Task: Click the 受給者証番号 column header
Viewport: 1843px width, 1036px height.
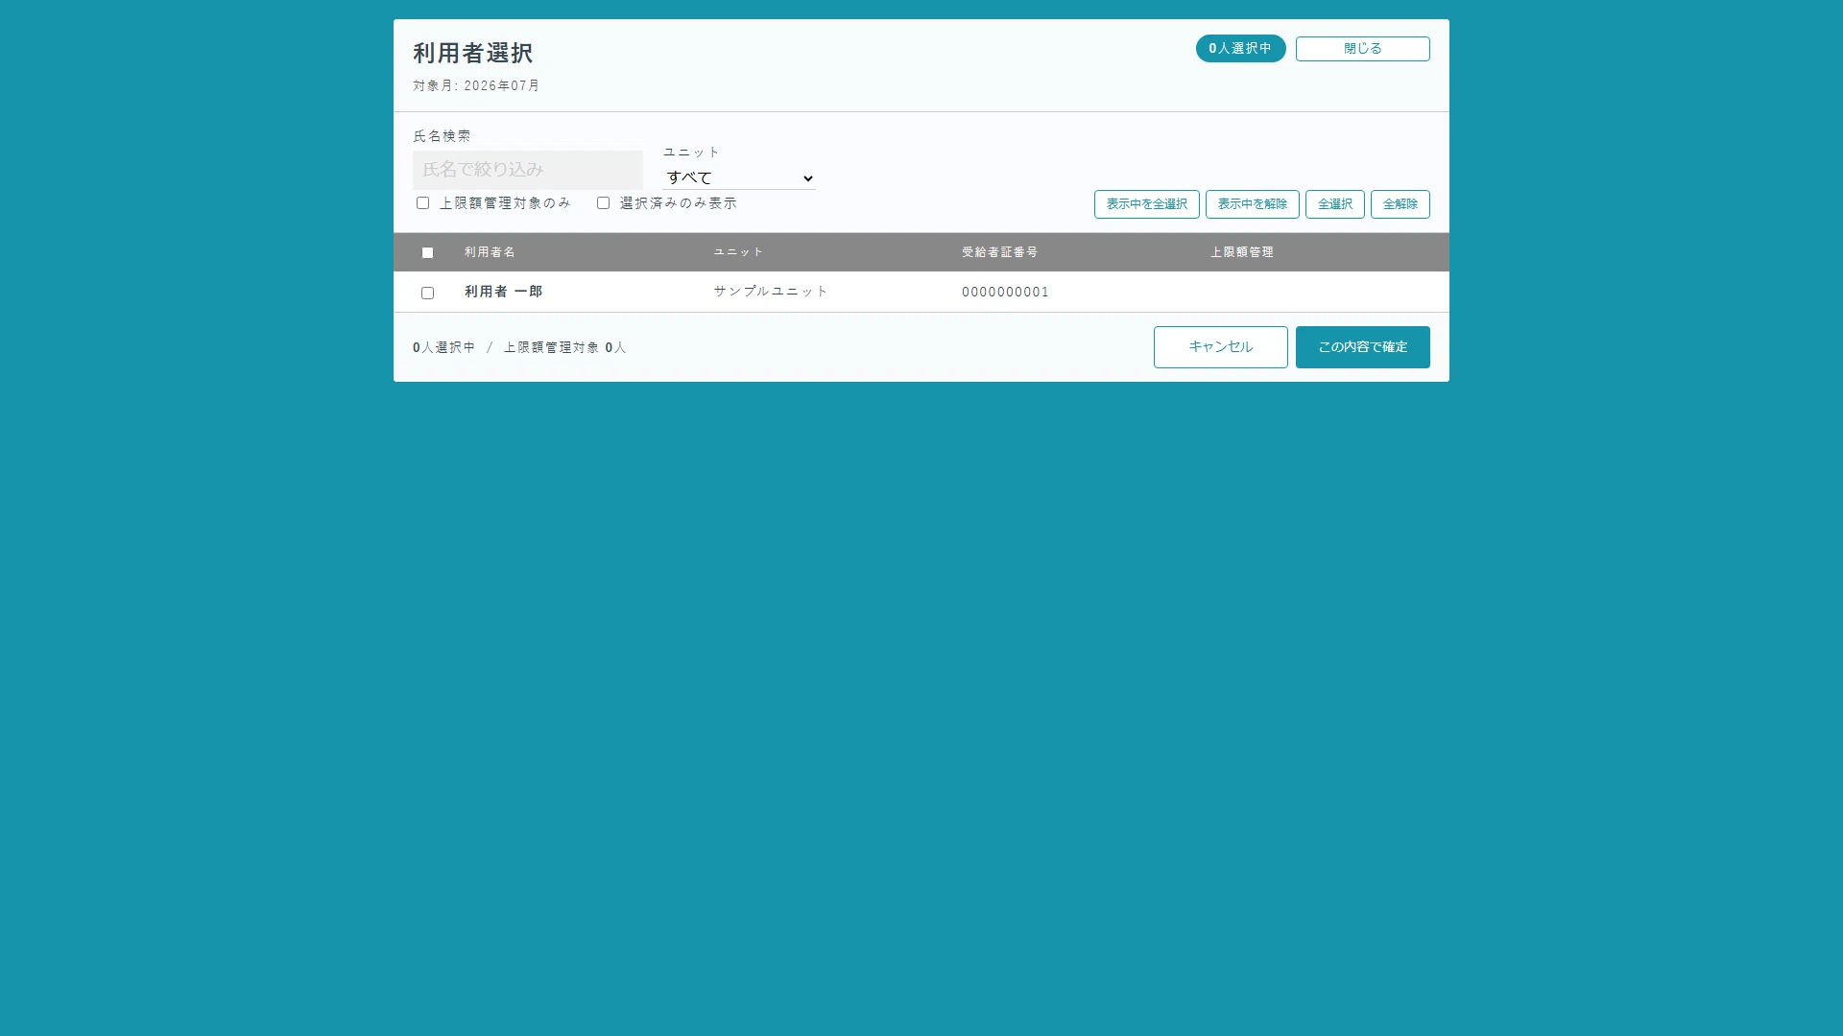Action: point(999,252)
